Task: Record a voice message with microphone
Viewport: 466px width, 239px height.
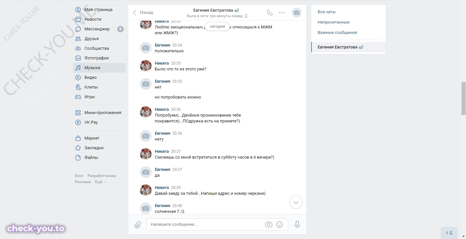Action: coord(297,224)
